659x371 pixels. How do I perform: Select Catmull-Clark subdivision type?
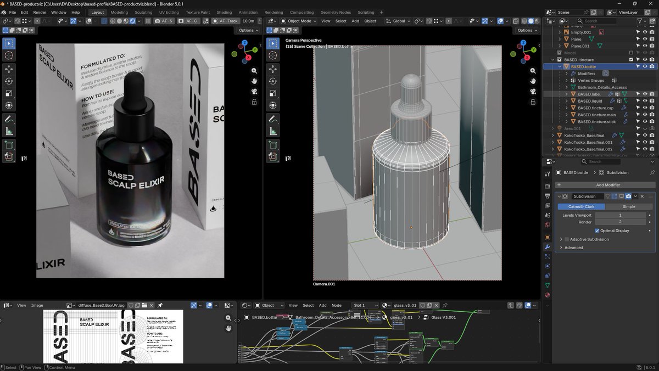(x=581, y=206)
